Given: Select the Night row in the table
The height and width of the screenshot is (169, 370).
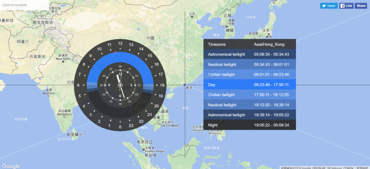Looking at the screenshot, I should [249, 125].
